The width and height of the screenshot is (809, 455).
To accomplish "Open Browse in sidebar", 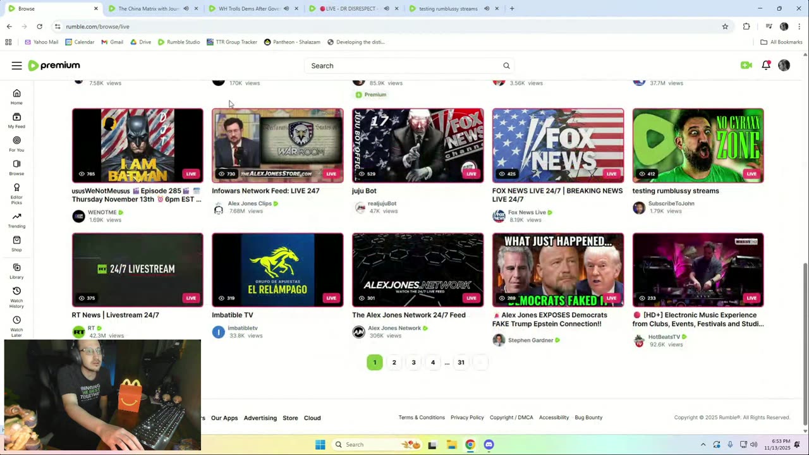I will point(16,167).
